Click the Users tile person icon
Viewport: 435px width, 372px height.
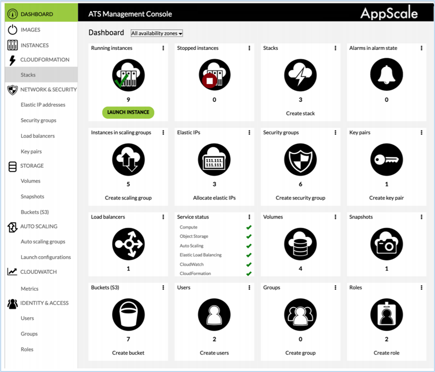[x=214, y=315]
